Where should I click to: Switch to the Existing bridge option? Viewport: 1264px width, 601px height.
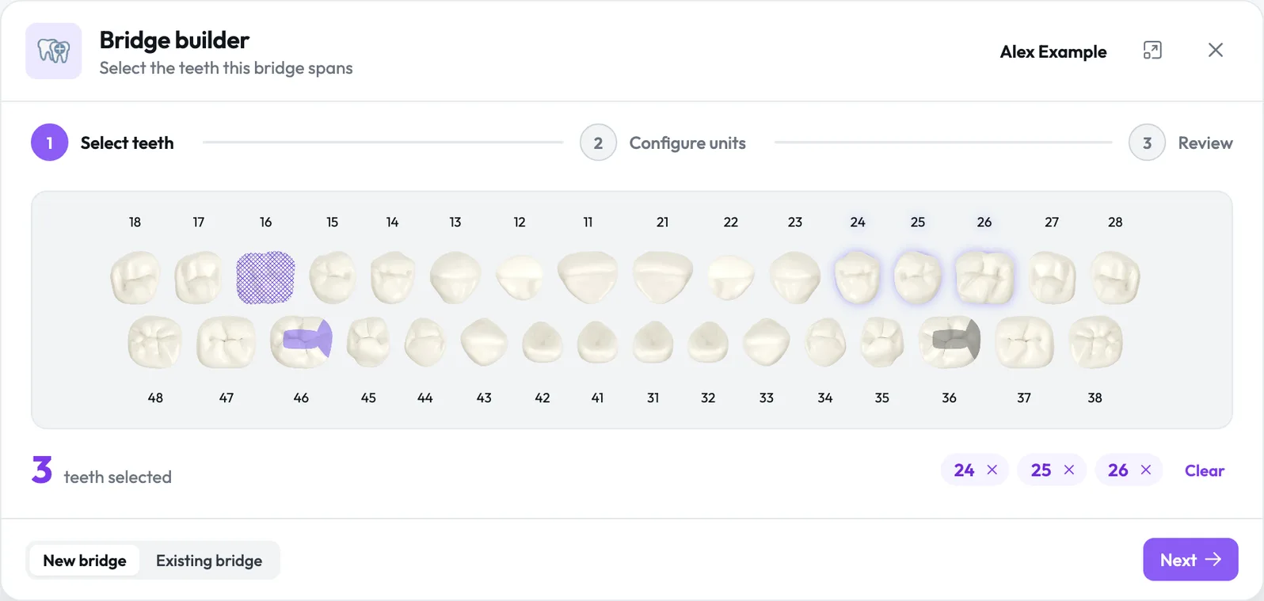coord(209,561)
